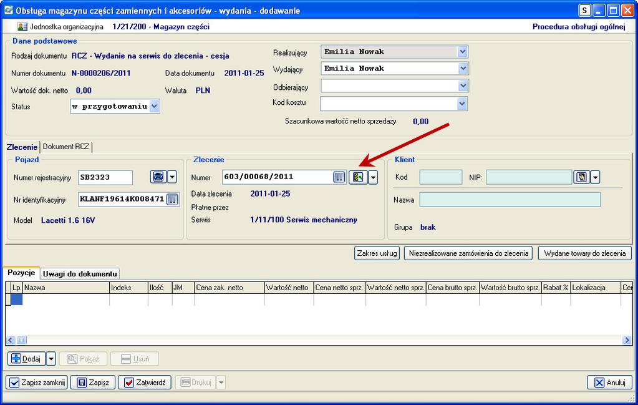Switch to the Zlecenie tab
The image size is (638, 405).
pos(22,147)
